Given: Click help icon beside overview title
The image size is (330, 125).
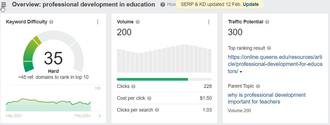Looking at the screenshot, I should [163, 5].
